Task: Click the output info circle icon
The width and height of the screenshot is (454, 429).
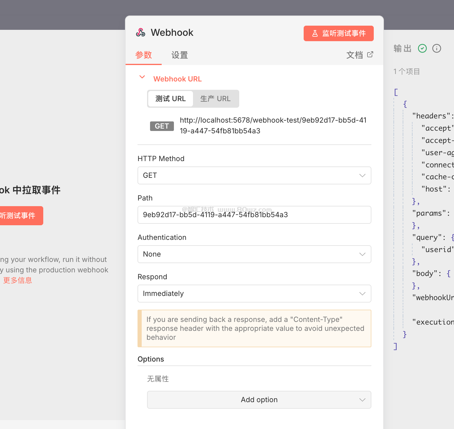Action: 436,48
